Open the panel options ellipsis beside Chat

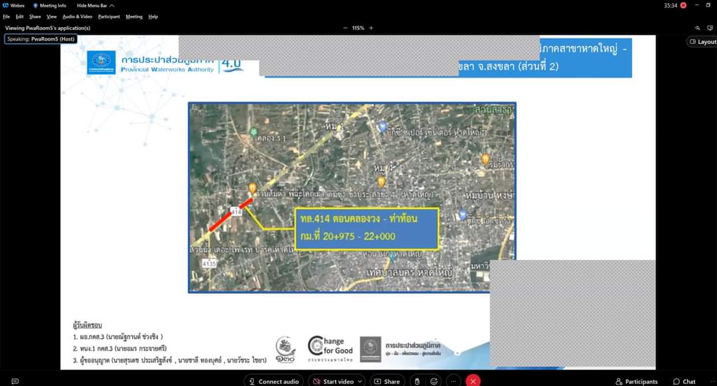tap(712, 381)
